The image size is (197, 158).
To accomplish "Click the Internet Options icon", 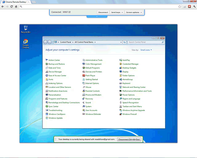I will (x=84, y=83).
